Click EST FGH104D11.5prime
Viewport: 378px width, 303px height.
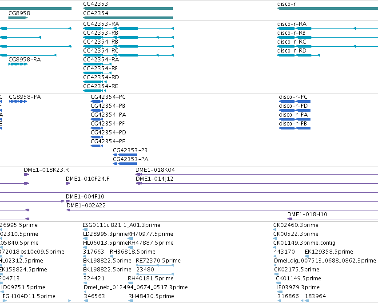[x=36, y=301]
